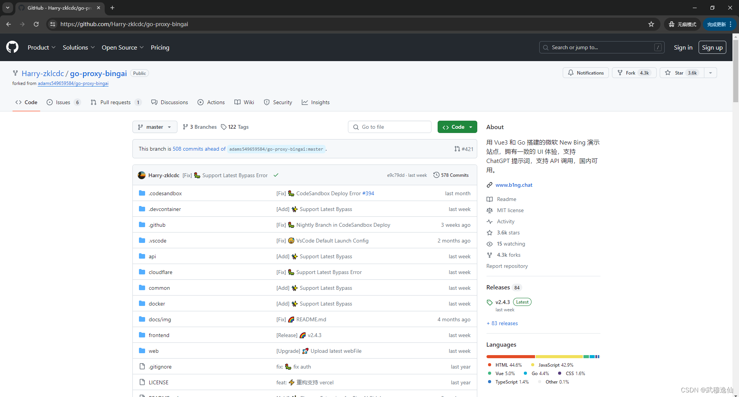
Task: Click the Go to file field
Action: [x=389, y=127]
